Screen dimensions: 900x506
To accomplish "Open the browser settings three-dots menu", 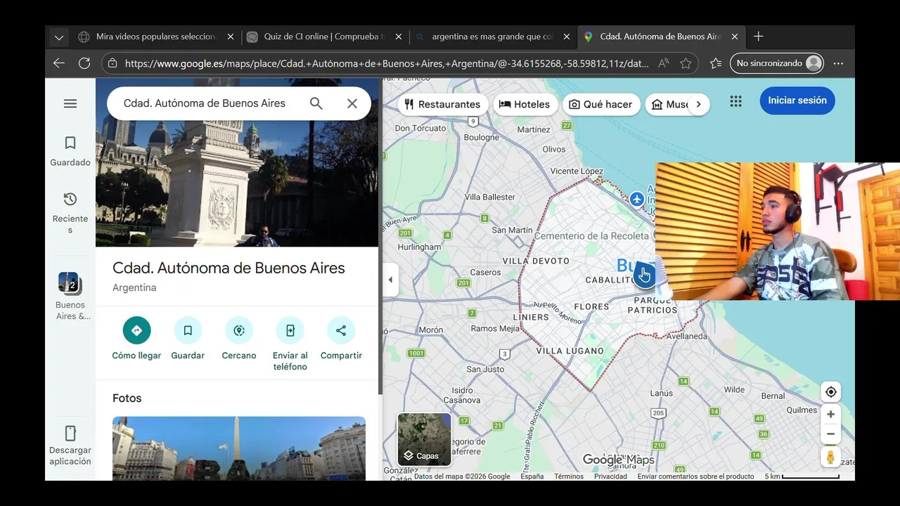I will [x=838, y=63].
